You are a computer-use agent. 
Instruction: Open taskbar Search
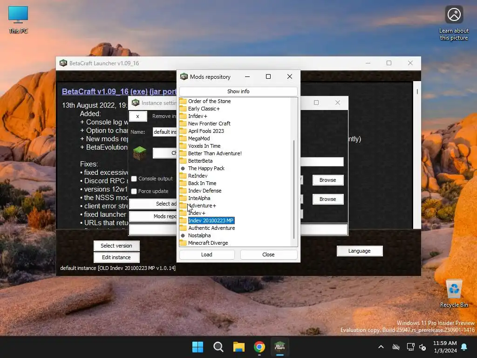[x=218, y=347]
